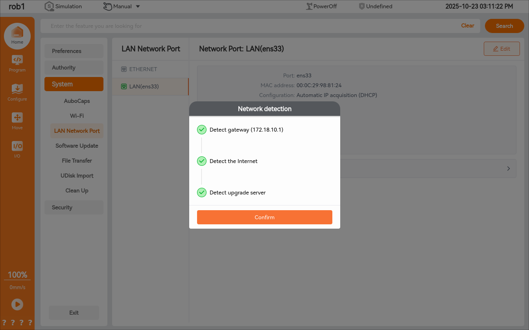Open the Wi-Fi settings item
The width and height of the screenshot is (529, 330).
[77, 116]
